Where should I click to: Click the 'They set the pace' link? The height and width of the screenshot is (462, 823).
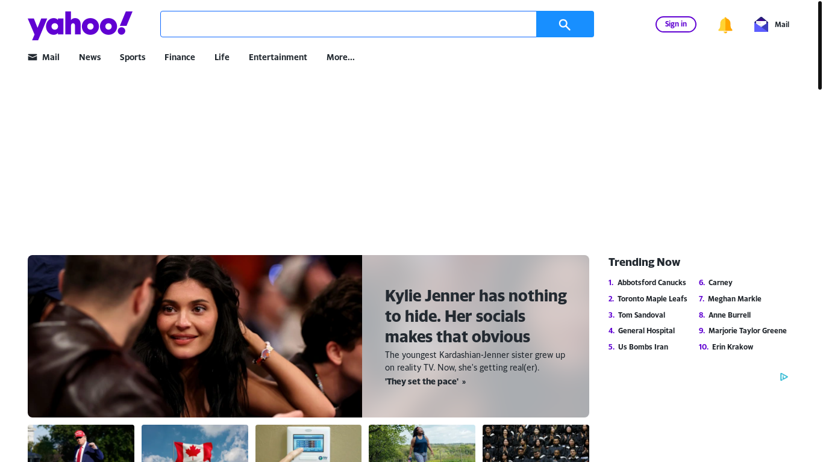pos(425,381)
